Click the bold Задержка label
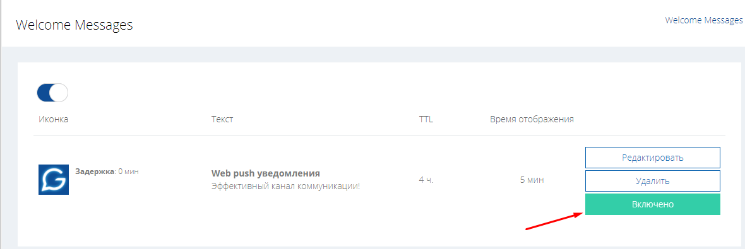Screen dimensions: 745x249 95,171
